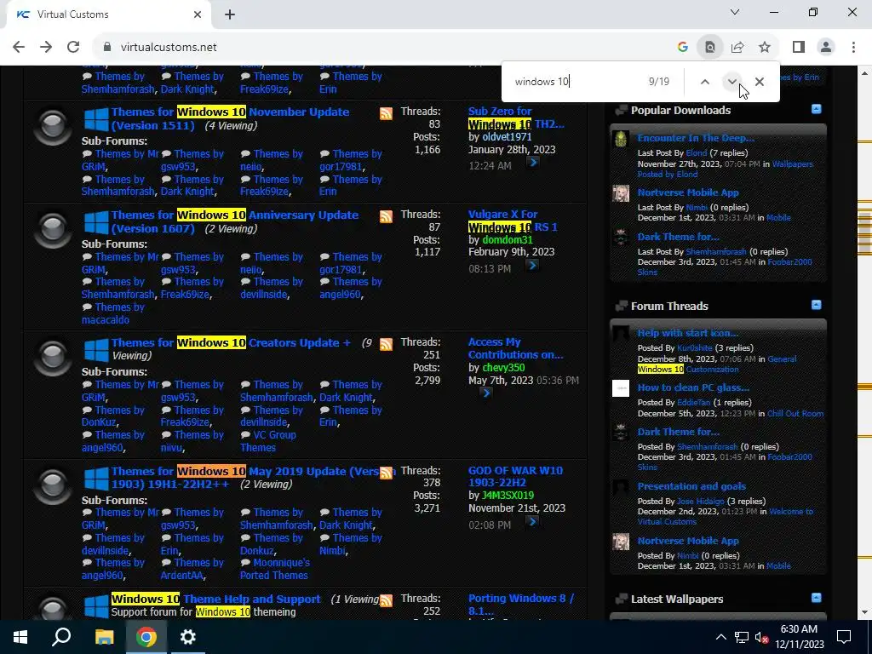Collapse the Popular Downloads block

click(x=816, y=109)
